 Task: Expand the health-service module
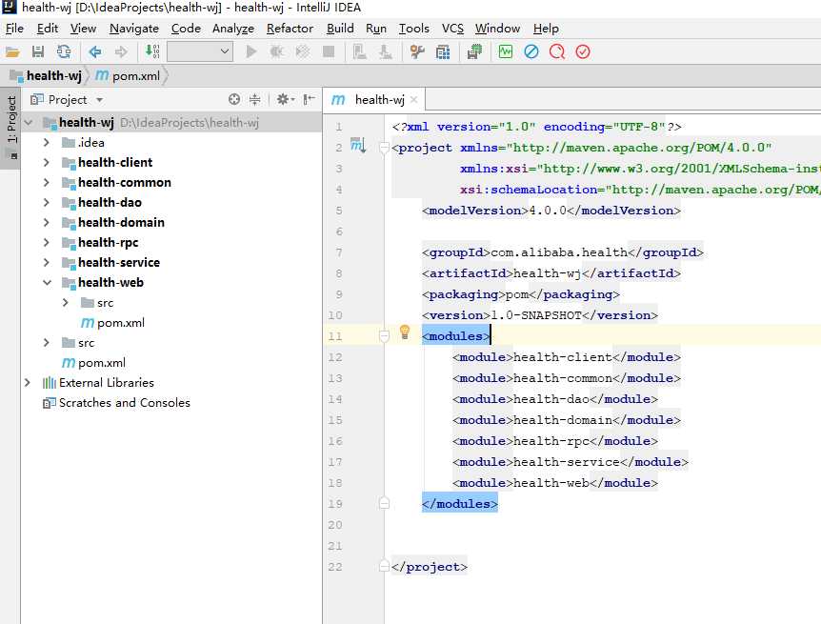pyautogui.click(x=47, y=262)
